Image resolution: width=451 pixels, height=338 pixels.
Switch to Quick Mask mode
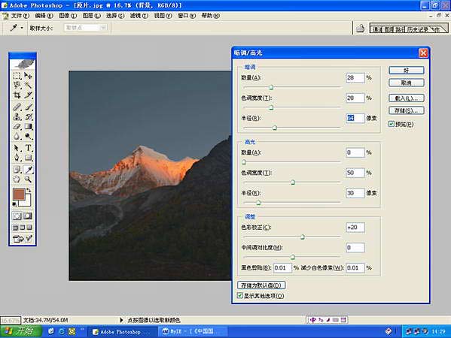tap(28, 216)
